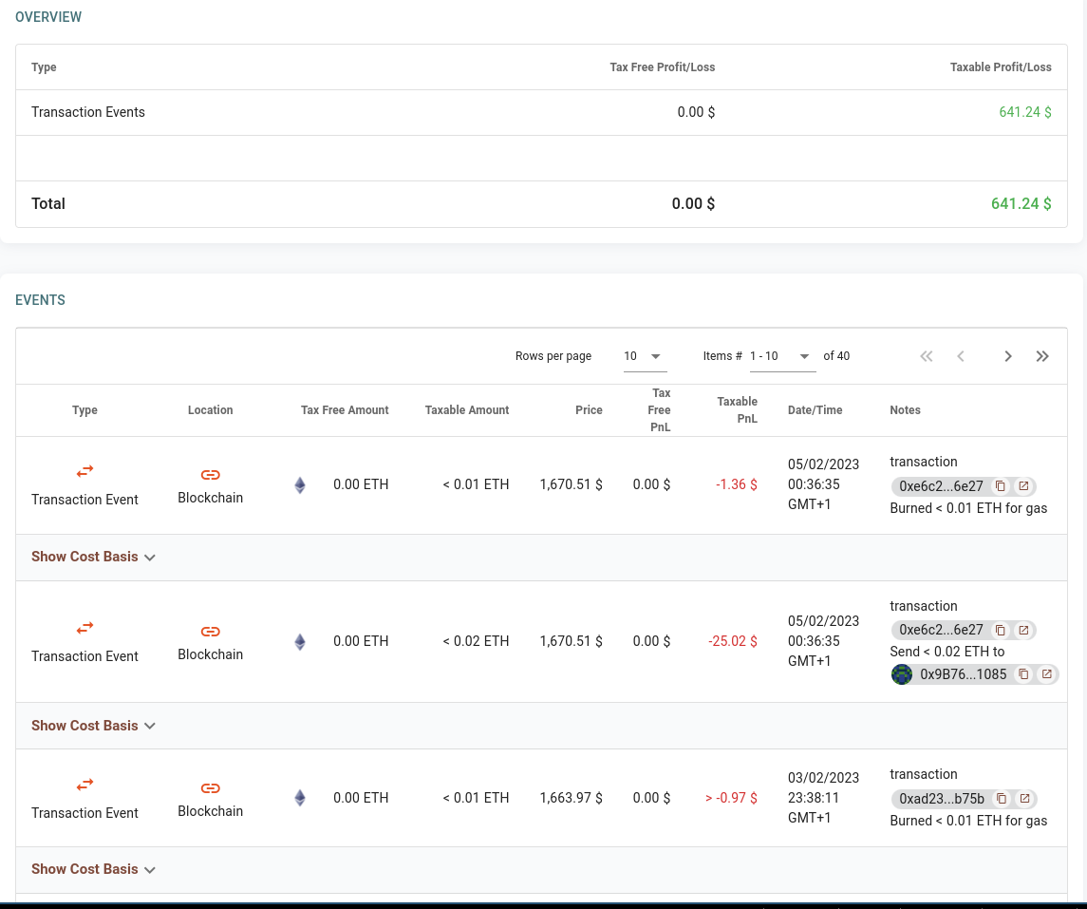
Task: Click the Blockchain chain-link icon on first row
Action: [x=210, y=474]
